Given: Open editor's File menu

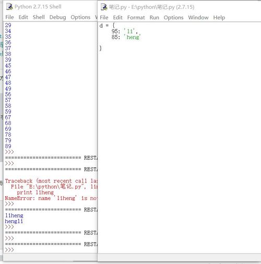Looking at the screenshot, I should point(104,18).
